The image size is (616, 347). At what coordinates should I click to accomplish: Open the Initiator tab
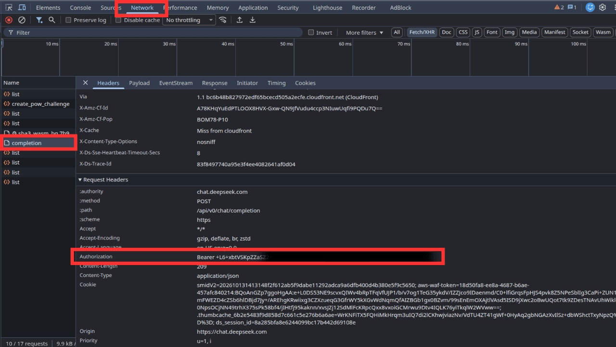(247, 83)
